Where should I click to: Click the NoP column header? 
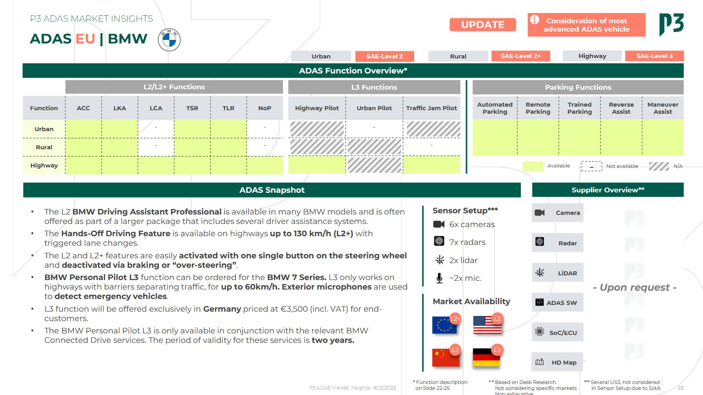(265, 108)
